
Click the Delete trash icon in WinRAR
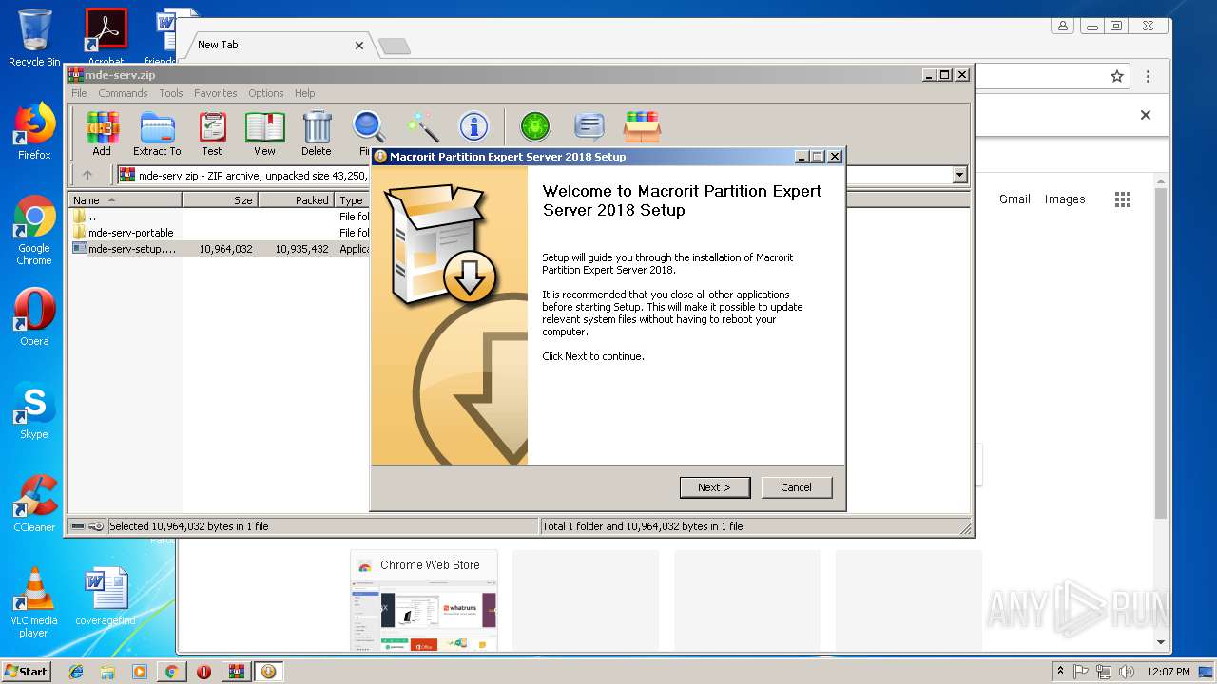pos(317,133)
